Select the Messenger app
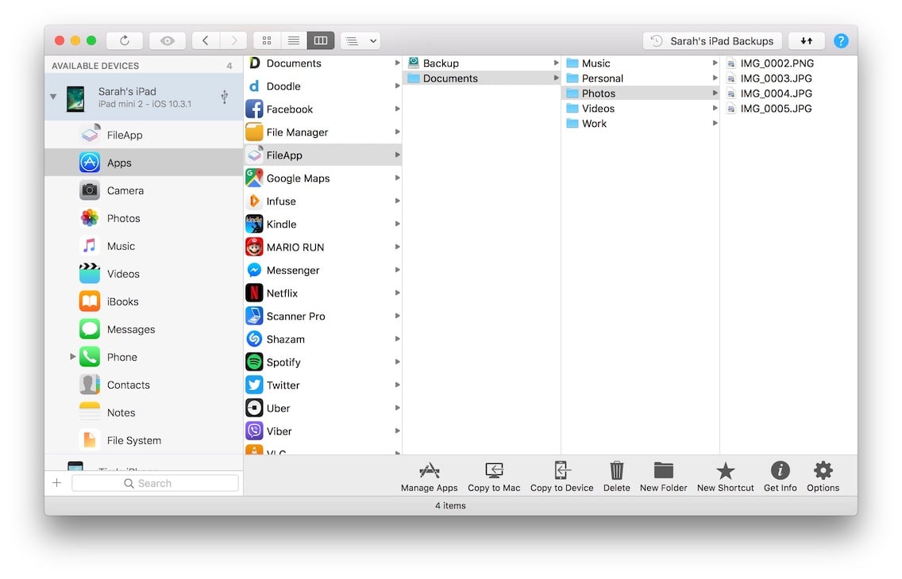The width and height of the screenshot is (902, 579). pyautogui.click(x=322, y=270)
